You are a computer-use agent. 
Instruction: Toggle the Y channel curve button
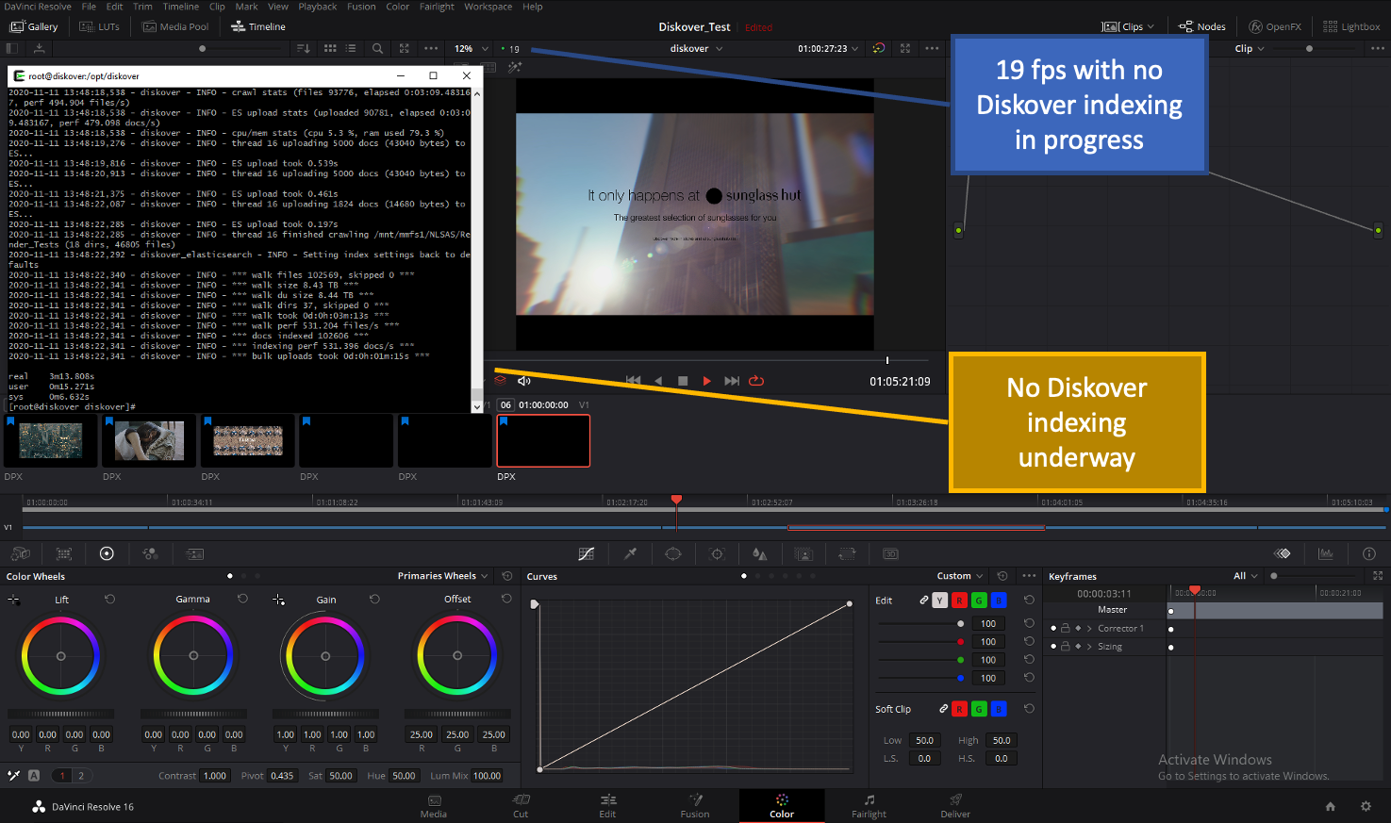tap(940, 601)
